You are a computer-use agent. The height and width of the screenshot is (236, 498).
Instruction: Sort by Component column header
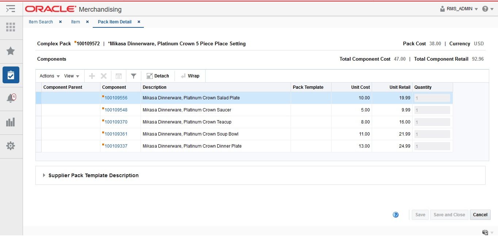120,87
